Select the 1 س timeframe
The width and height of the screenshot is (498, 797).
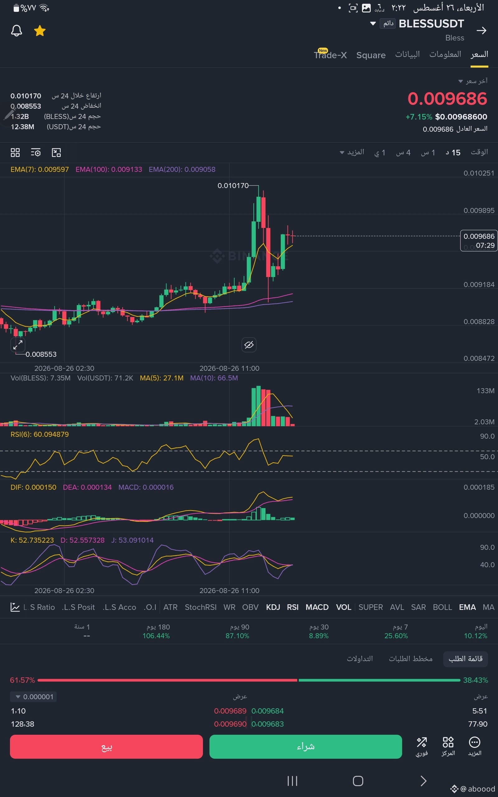pyautogui.click(x=428, y=153)
